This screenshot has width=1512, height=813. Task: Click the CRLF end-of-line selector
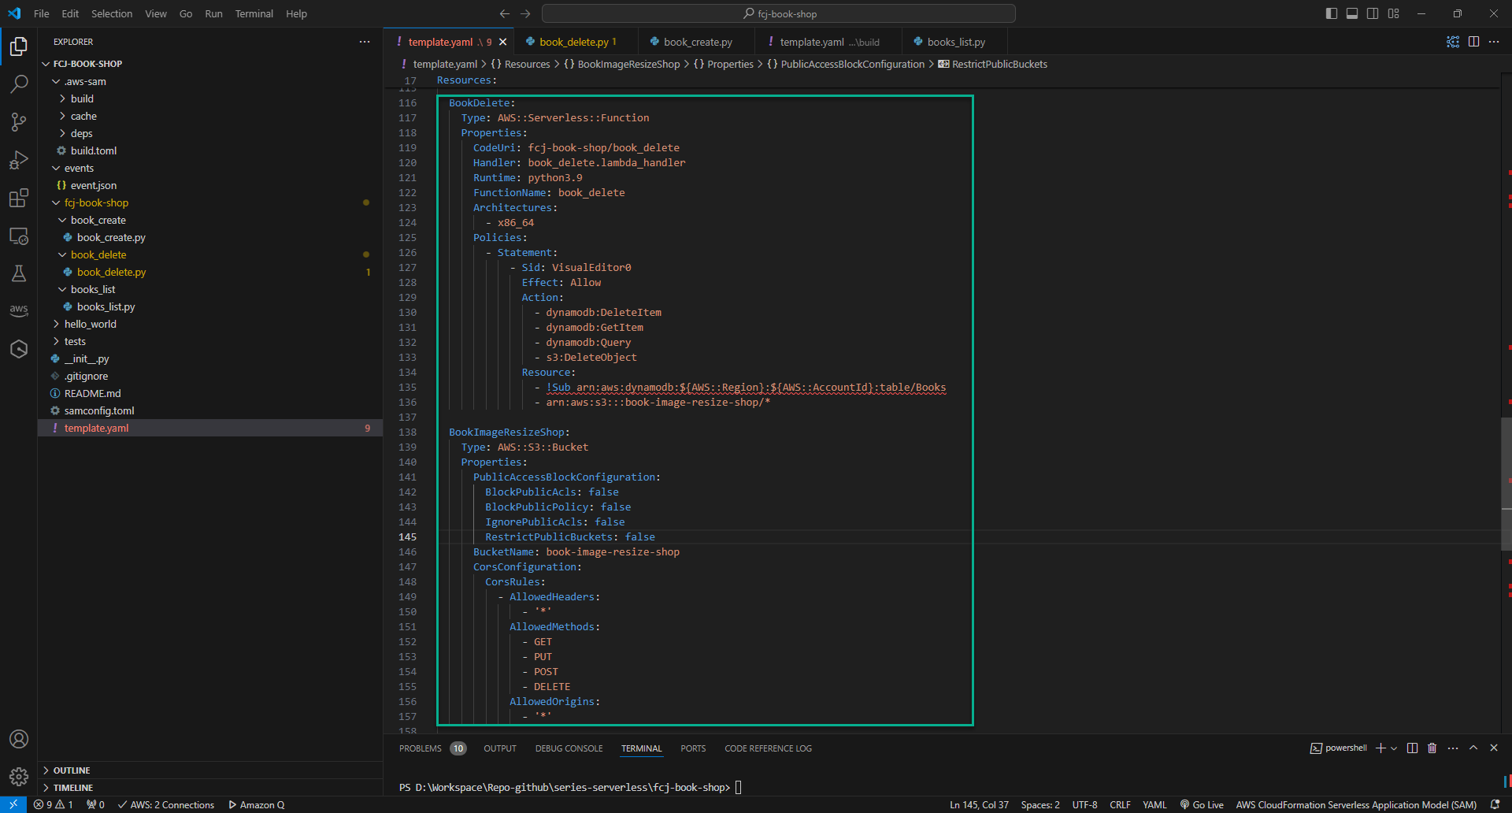[x=1120, y=804]
